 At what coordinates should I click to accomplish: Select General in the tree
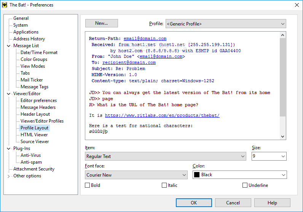click(21, 18)
